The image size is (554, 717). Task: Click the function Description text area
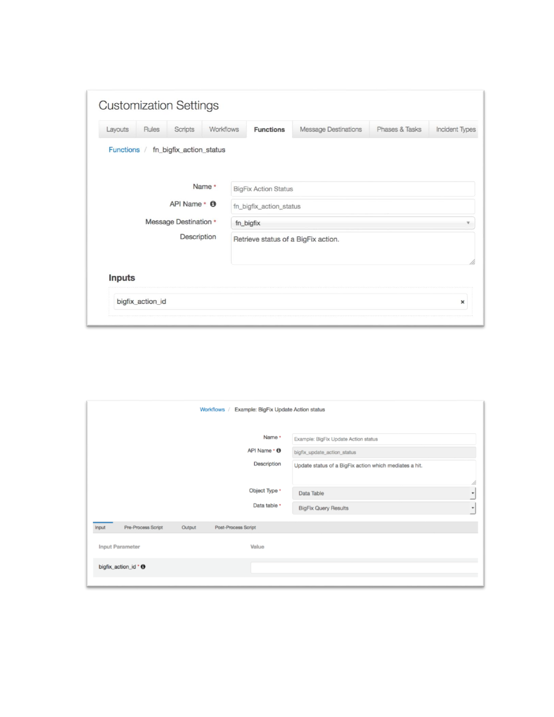[x=353, y=248]
